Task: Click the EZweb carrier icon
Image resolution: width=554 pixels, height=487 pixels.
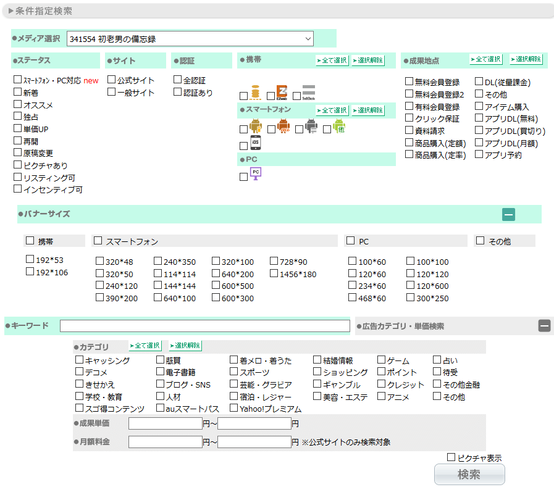Action: [282, 93]
